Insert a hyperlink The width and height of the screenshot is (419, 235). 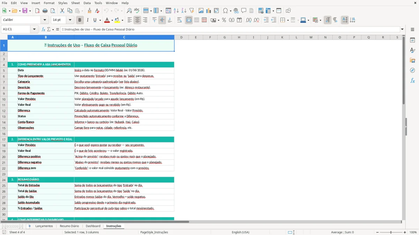point(236,11)
